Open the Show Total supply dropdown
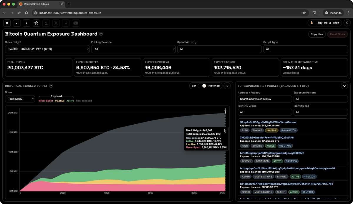The height and width of the screenshot is (204, 353). 20,99
